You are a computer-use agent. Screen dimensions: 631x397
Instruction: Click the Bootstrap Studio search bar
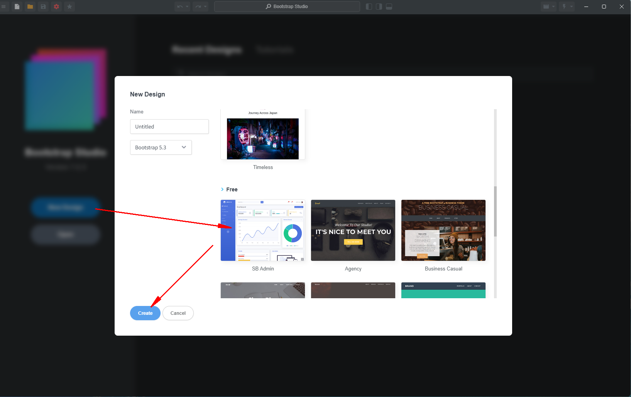[x=287, y=7]
